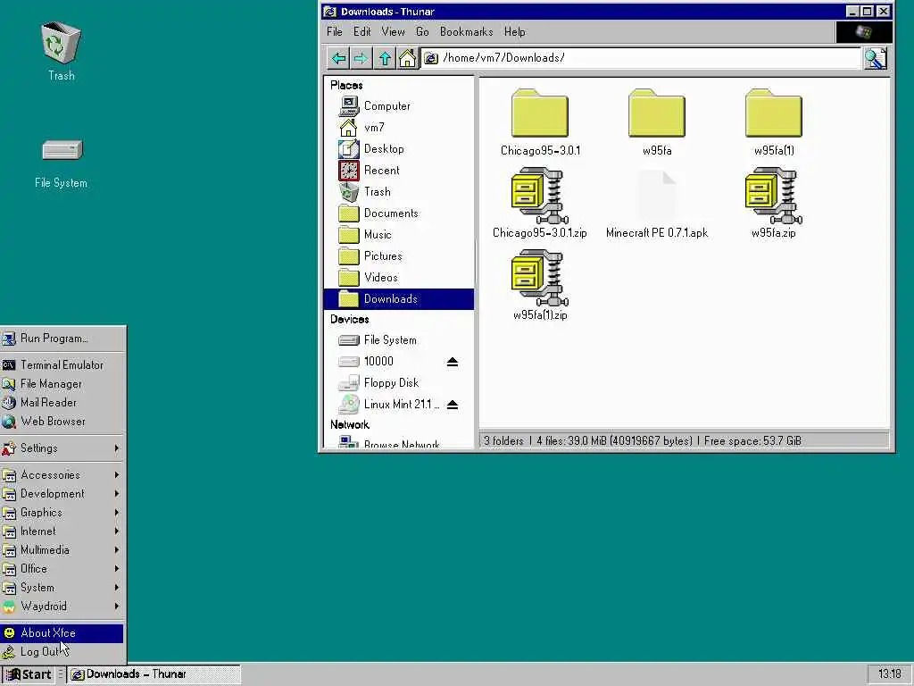Select Floppy Disk in Devices
914x686 pixels.
point(399,383)
